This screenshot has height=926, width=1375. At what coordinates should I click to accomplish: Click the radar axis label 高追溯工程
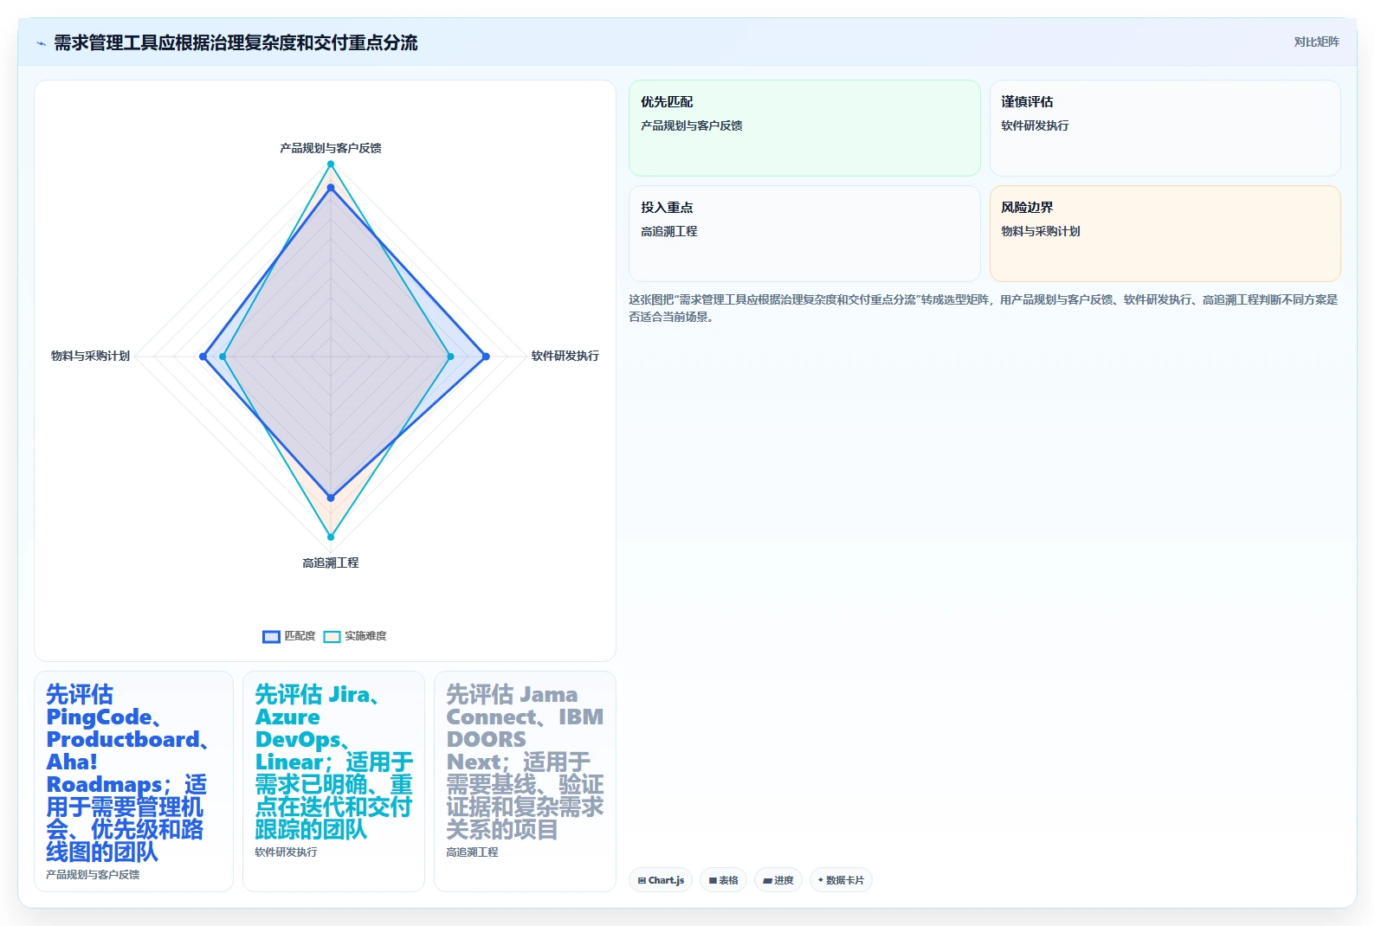click(x=331, y=563)
